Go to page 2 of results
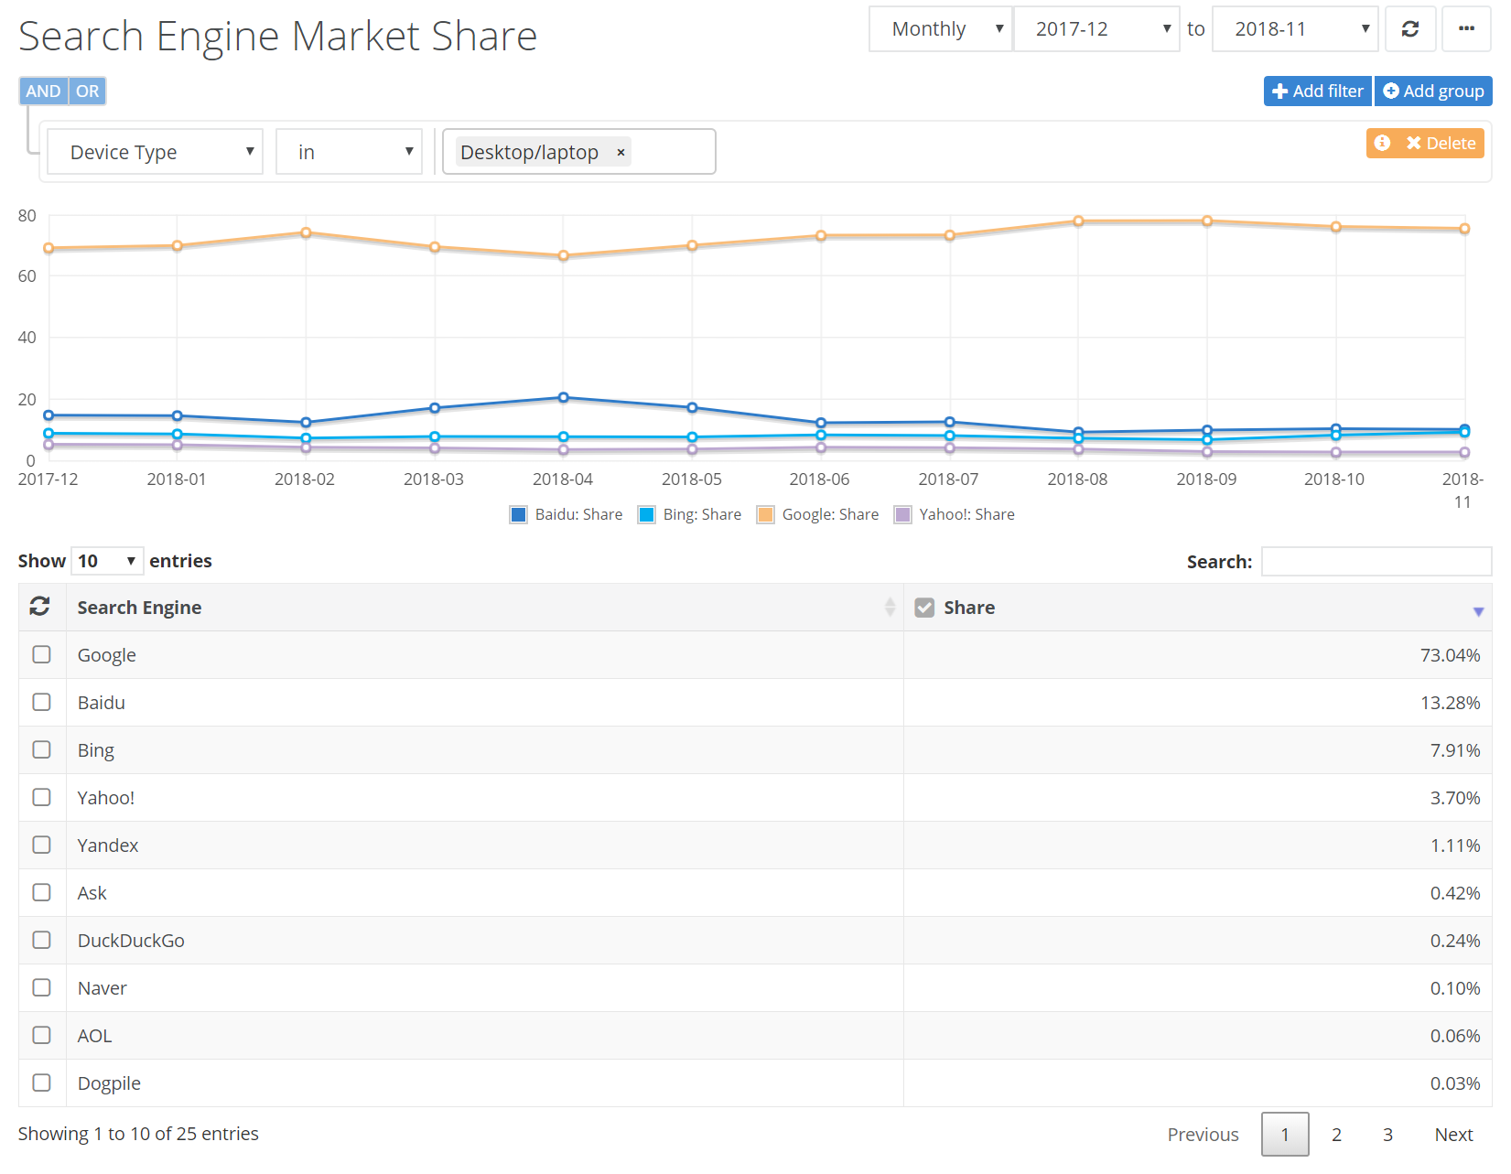1511x1174 pixels. tap(1336, 1135)
